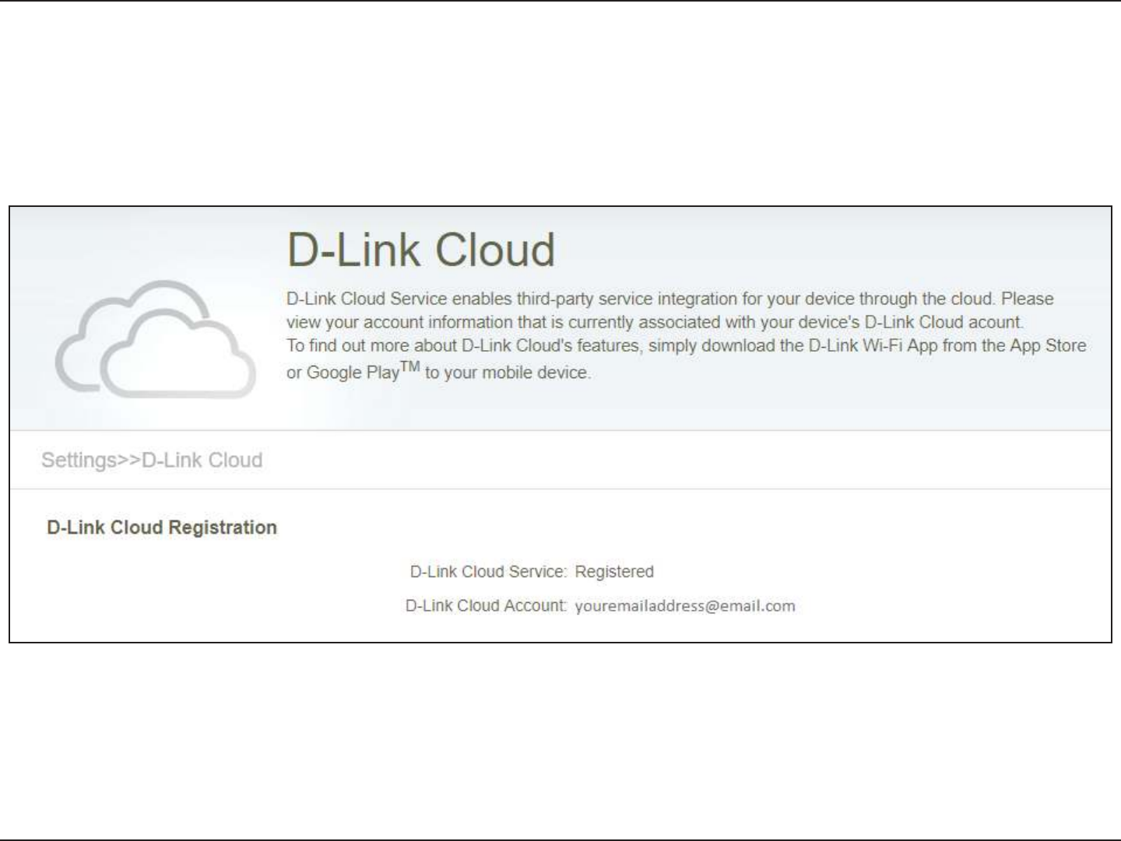
Task: Select the D-Link Cloud Registration heading
Action: 162,527
